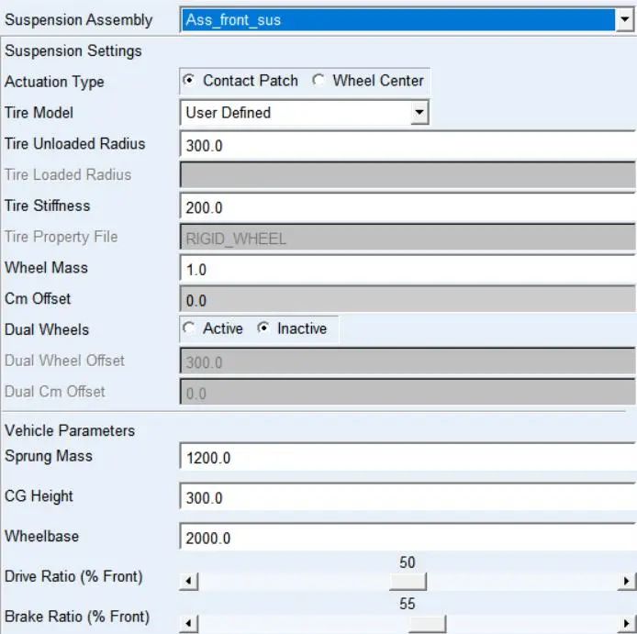
Task: Click the CG Height input field
Action: pos(408,496)
